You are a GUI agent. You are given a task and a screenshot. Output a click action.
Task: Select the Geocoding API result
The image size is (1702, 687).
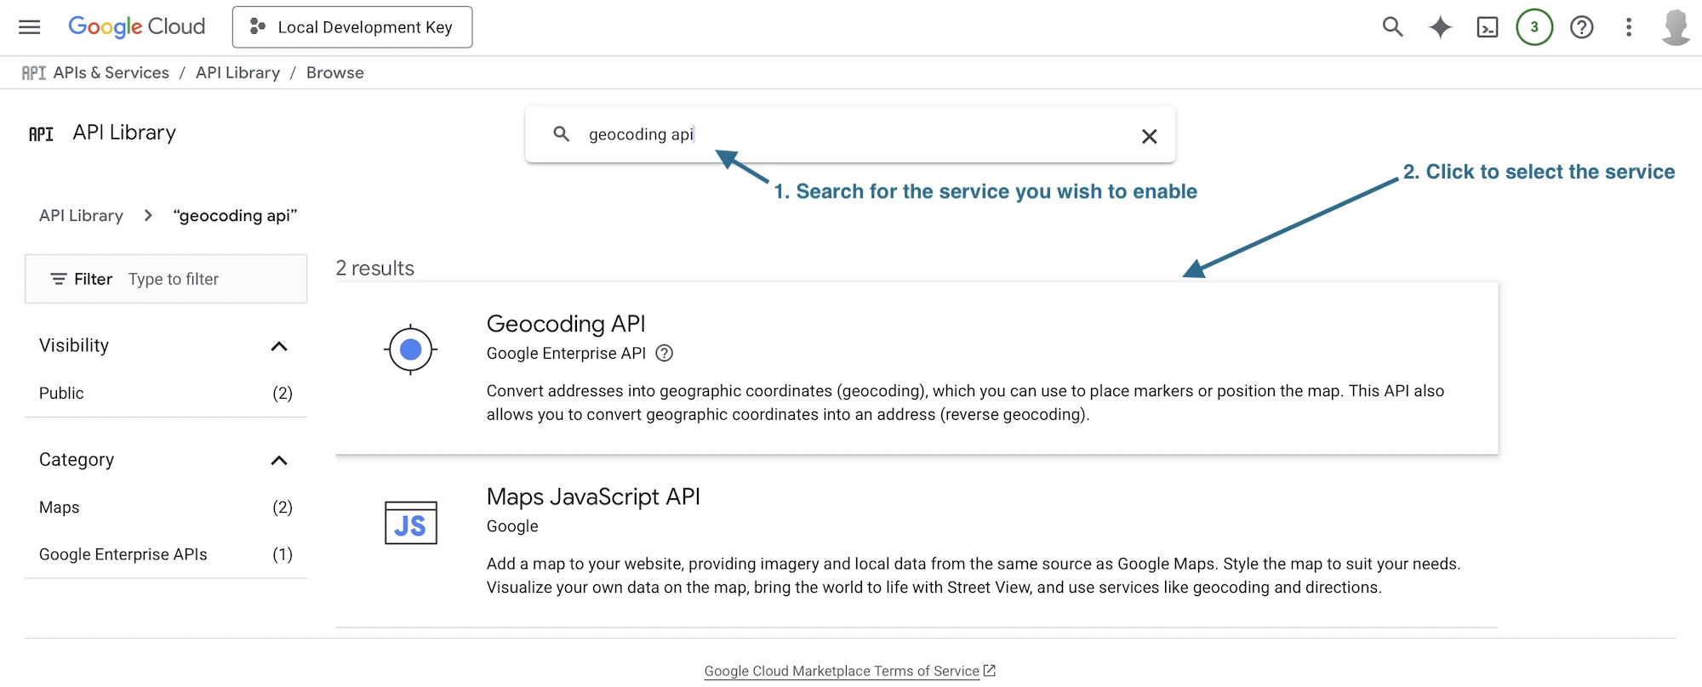click(566, 324)
